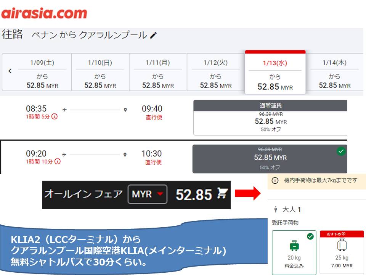
Task: Click destination pin icon on 09:40 arrival
Action: (x=125, y=110)
